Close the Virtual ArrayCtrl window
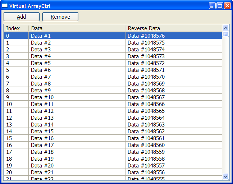The image size is (233, 184). pyautogui.click(x=227, y=6)
